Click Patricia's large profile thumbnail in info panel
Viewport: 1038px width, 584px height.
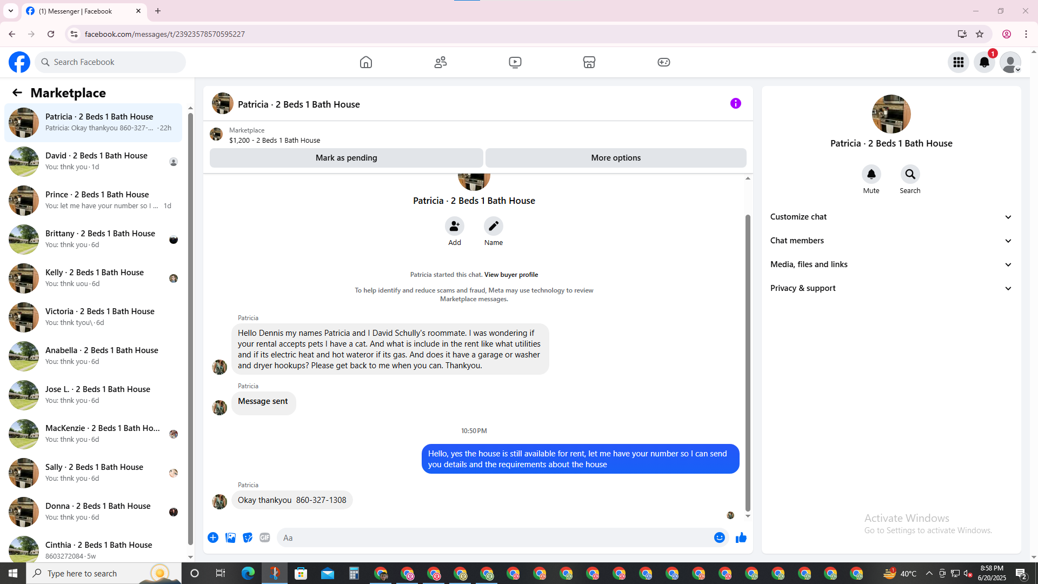(891, 114)
